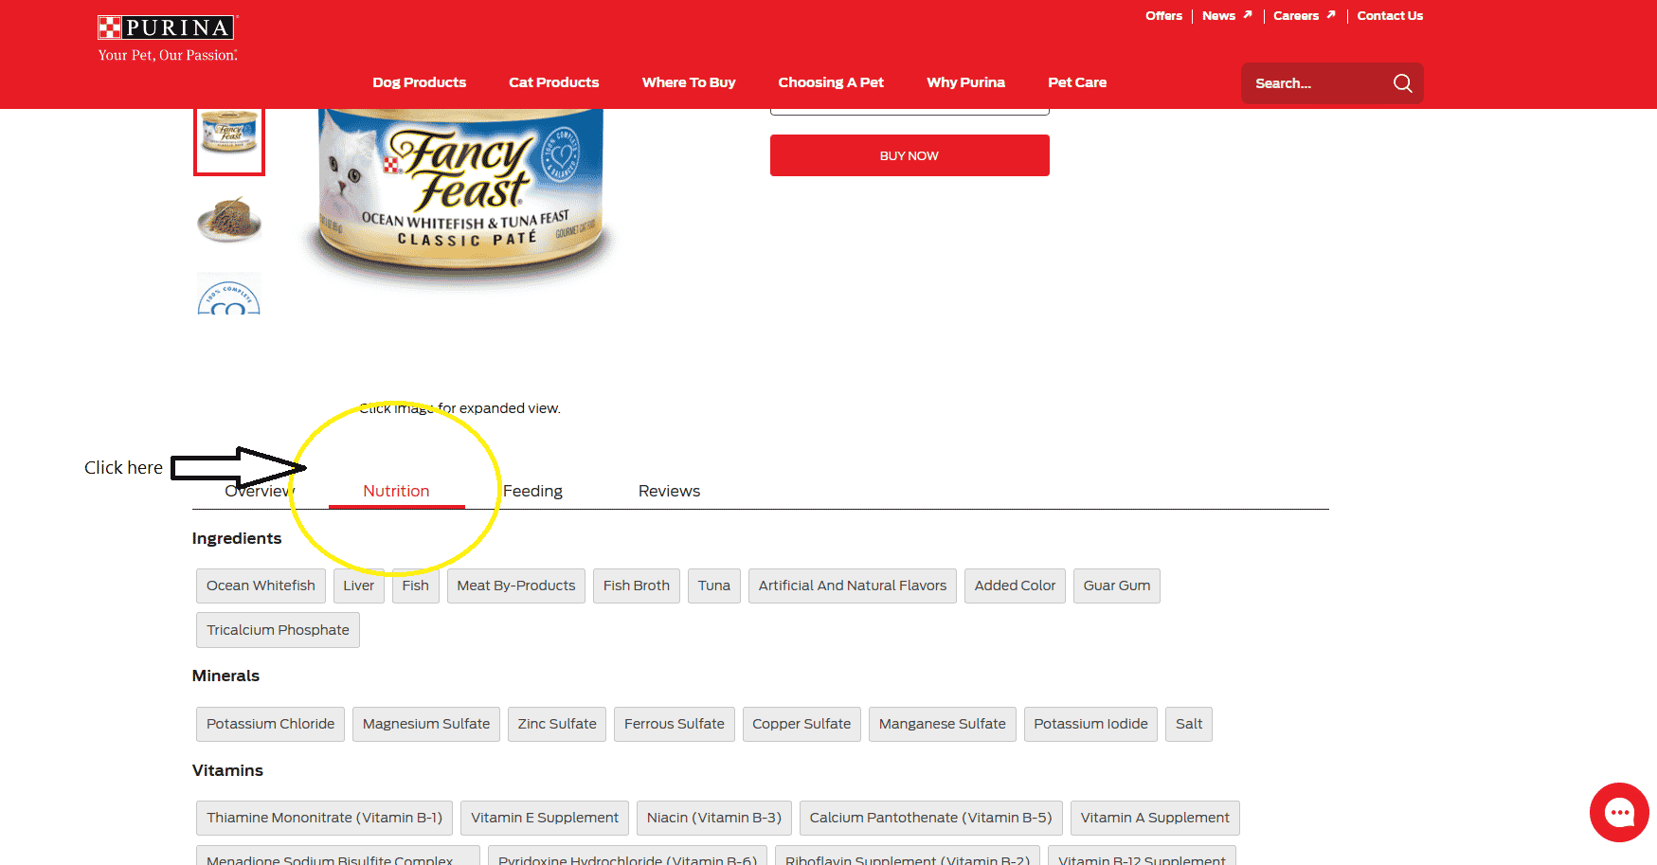Click the Potassium Chloride mineral chip

[270, 724]
